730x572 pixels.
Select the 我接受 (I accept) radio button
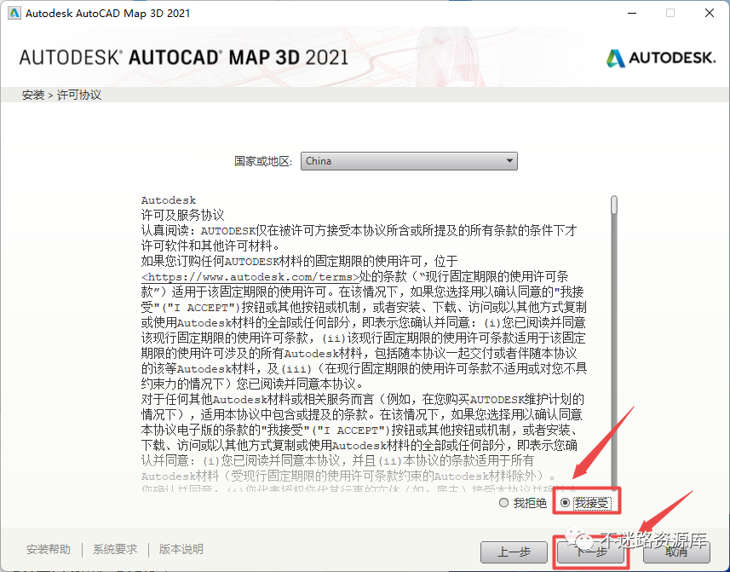[x=566, y=503]
